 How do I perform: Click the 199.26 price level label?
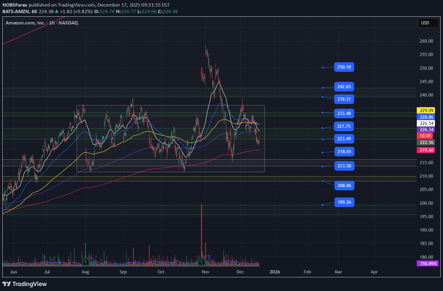pyautogui.click(x=344, y=202)
